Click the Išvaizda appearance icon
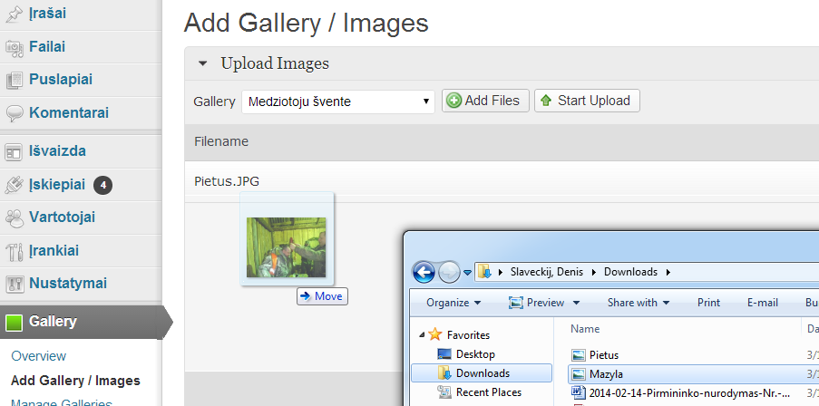 (x=15, y=151)
